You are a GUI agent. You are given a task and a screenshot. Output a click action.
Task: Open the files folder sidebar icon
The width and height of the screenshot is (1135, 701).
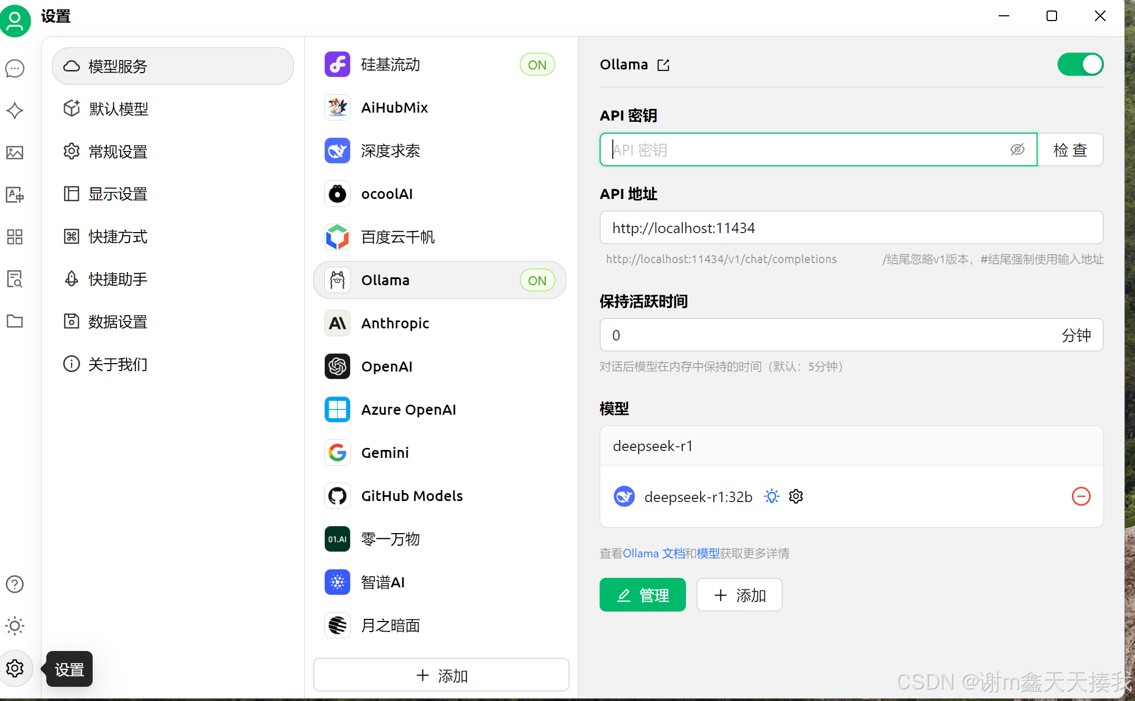15,321
